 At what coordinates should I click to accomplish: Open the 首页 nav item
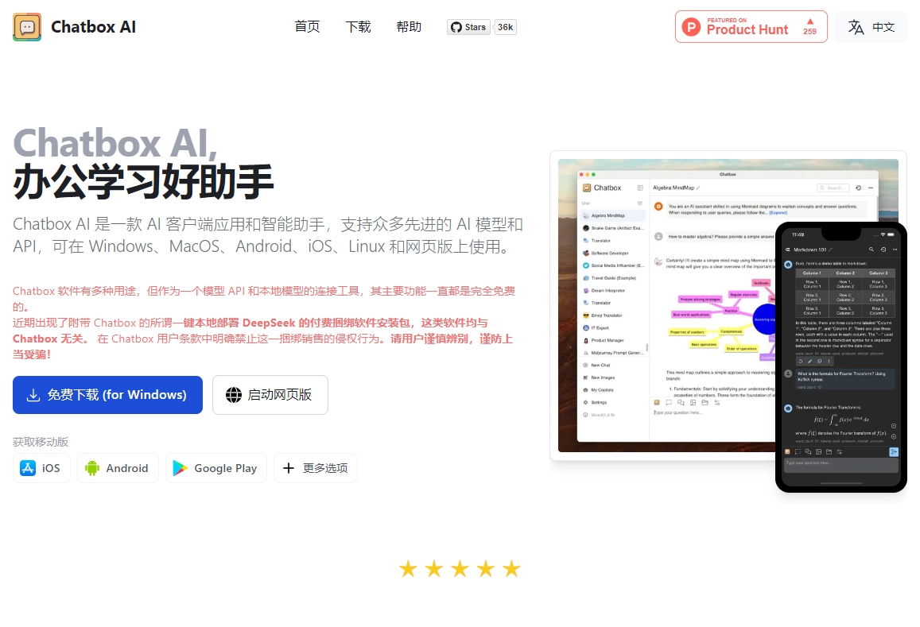pyautogui.click(x=307, y=27)
